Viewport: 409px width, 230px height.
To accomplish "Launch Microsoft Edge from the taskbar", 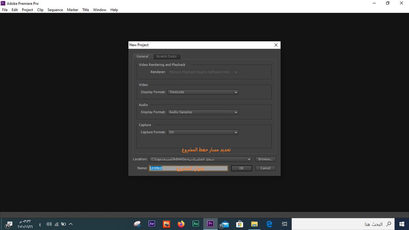I will click(x=269, y=224).
